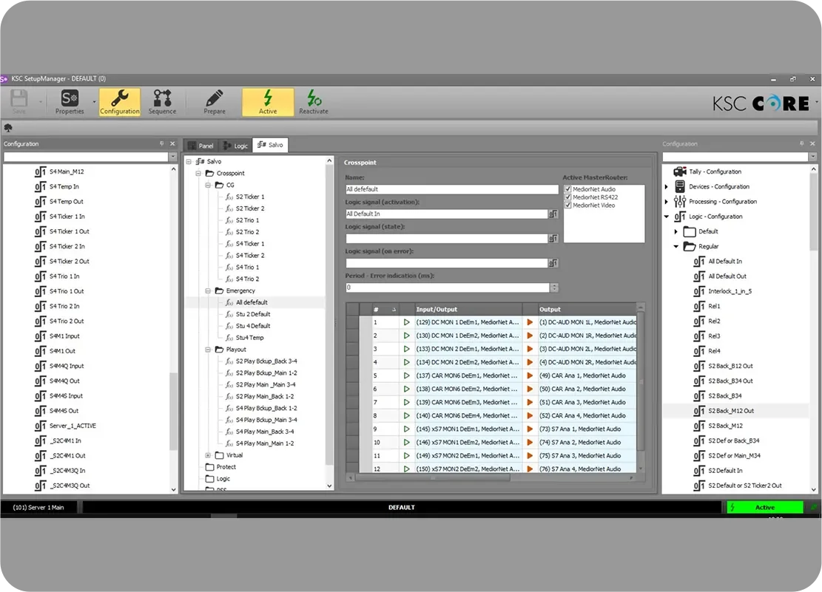This screenshot has width=822, height=592.
Task: Uncheck MediorNet RS422 master router
Action: click(x=568, y=197)
